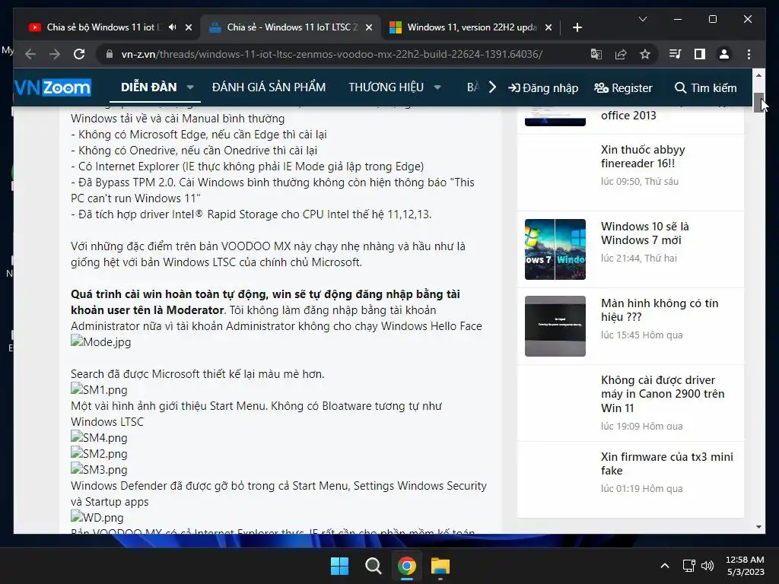This screenshot has height=584, width=779.
Task: Open the Chrome profile avatar icon
Action: point(724,54)
